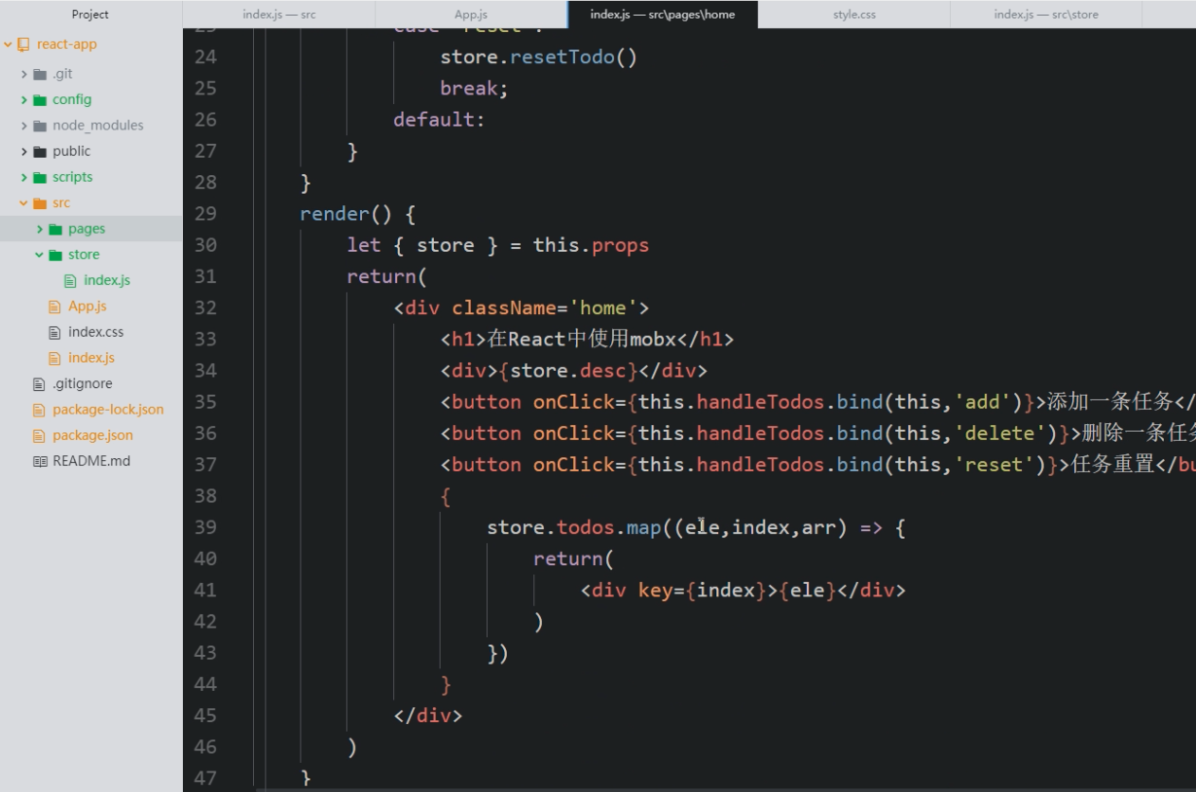Screen dimensions: 1196x792
Task: Click the word 'render' on line 29
Action: pos(335,214)
